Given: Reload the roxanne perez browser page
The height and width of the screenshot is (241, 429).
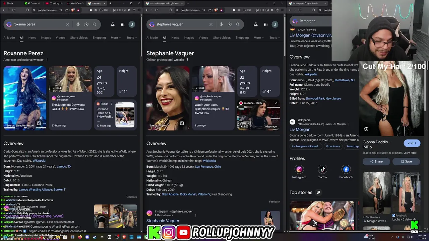Looking at the screenshot, I should coord(14,10).
